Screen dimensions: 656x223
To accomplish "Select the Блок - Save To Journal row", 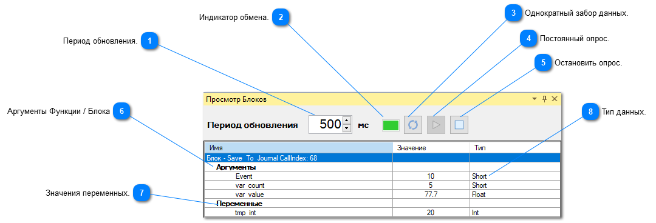I will (383, 158).
